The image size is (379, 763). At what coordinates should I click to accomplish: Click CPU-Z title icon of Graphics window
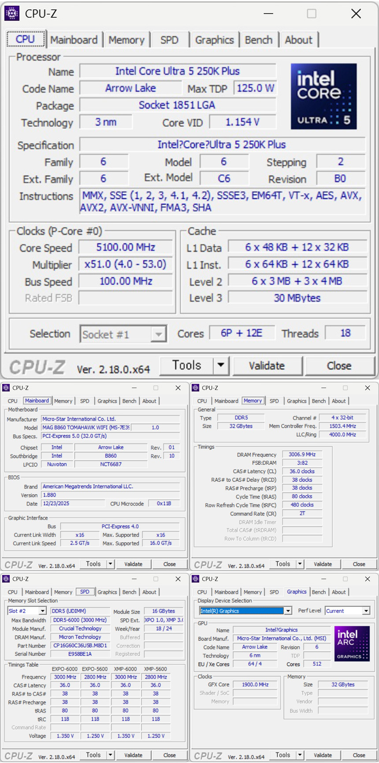click(196, 579)
